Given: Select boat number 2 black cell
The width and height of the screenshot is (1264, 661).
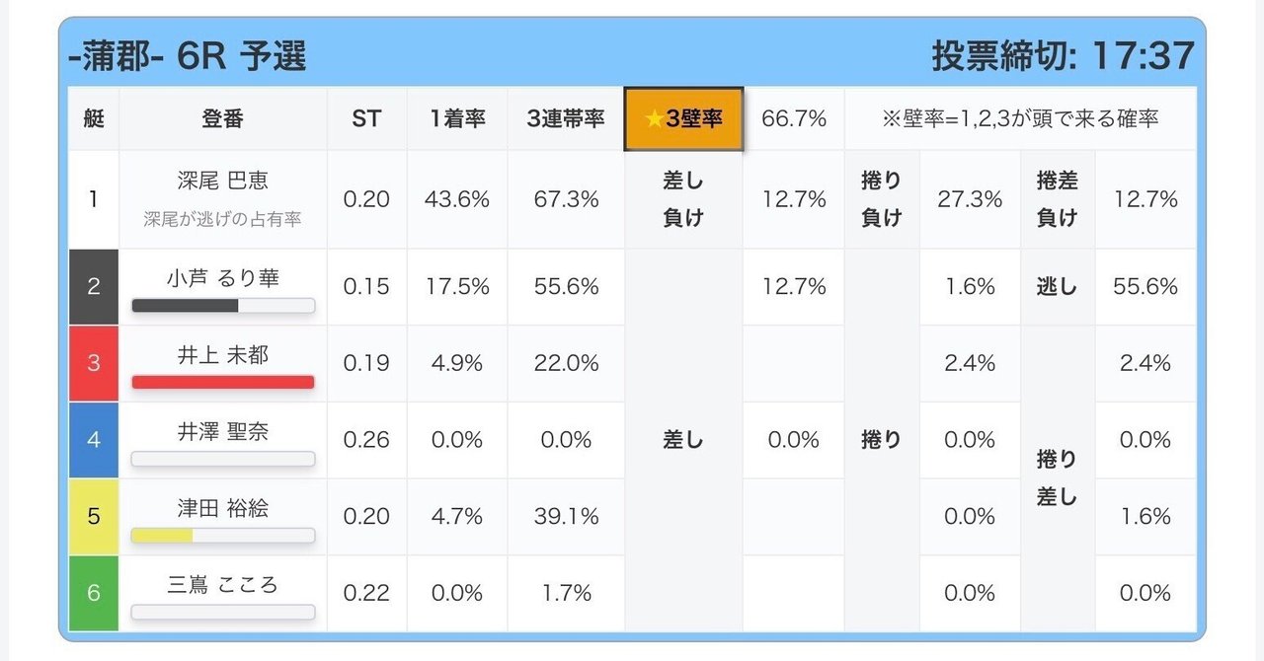Looking at the screenshot, I should [94, 287].
